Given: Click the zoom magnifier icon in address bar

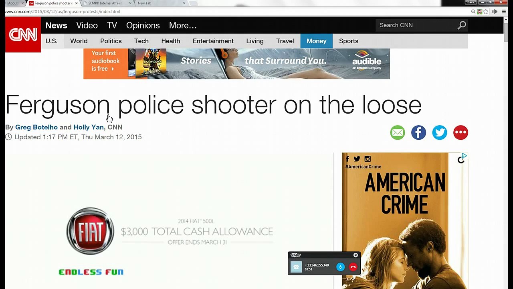Looking at the screenshot, I should (473, 12).
